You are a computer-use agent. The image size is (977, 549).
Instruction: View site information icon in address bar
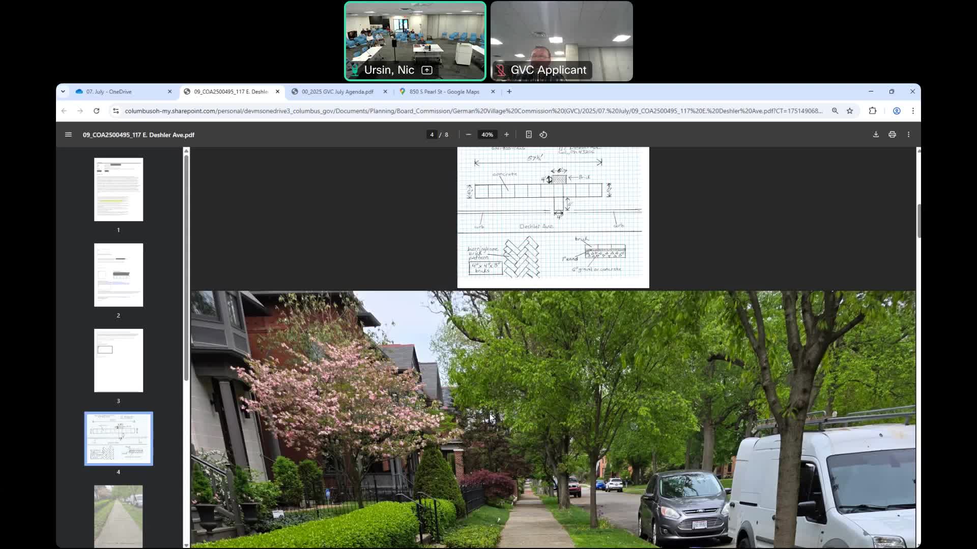coord(116,111)
